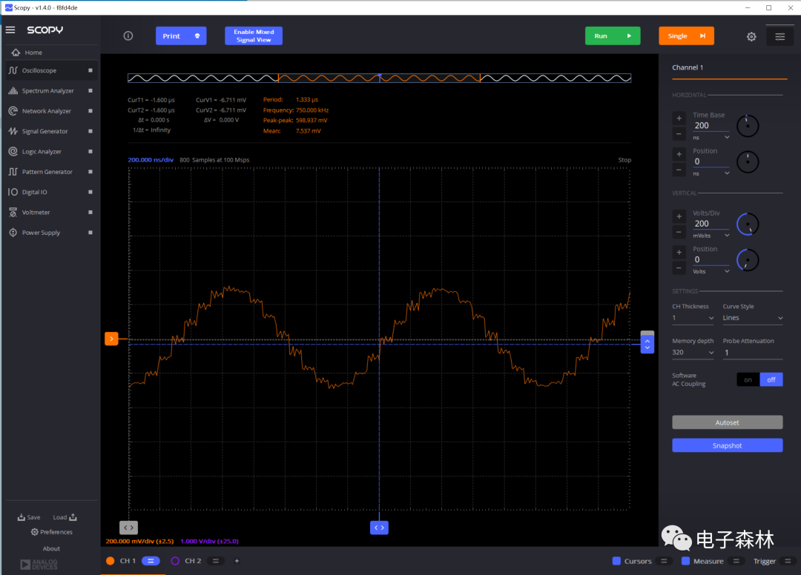Screen dimensions: 801x575
Task: Click the Spectrum Analyzer bars icon
Action: (x=13, y=91)
